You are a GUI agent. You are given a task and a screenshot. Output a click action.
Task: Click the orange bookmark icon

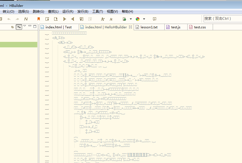click(x=39, y=19)
